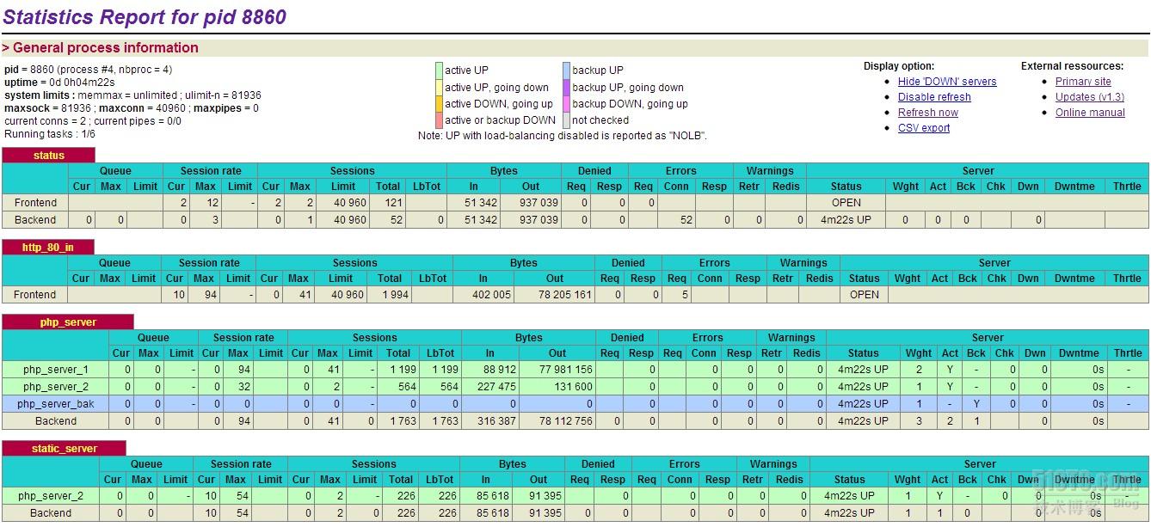Open the Online manual link
This screenshot has height=527, width=1151.
pyautogui.click(x=1090, y=113)
